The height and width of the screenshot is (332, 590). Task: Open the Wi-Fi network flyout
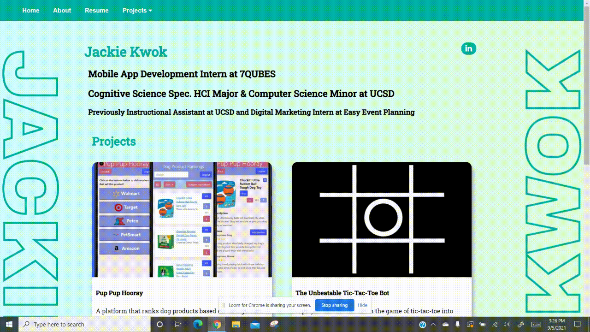[495, 325]
